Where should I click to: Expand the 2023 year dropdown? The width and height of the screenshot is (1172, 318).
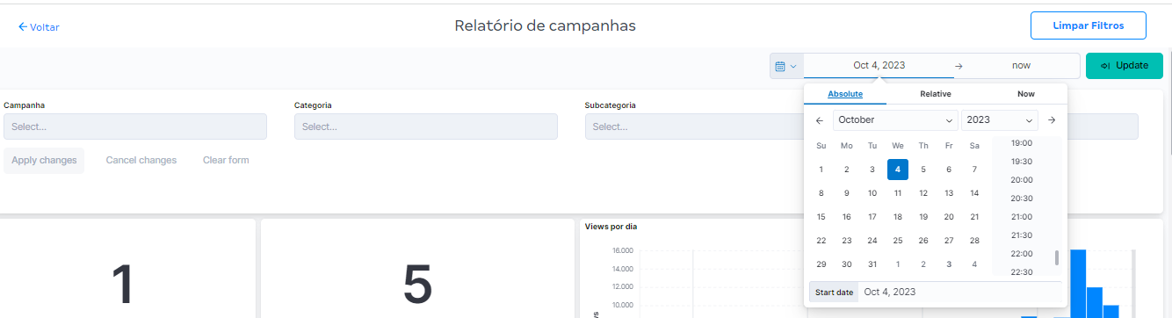click(1000, 120)
